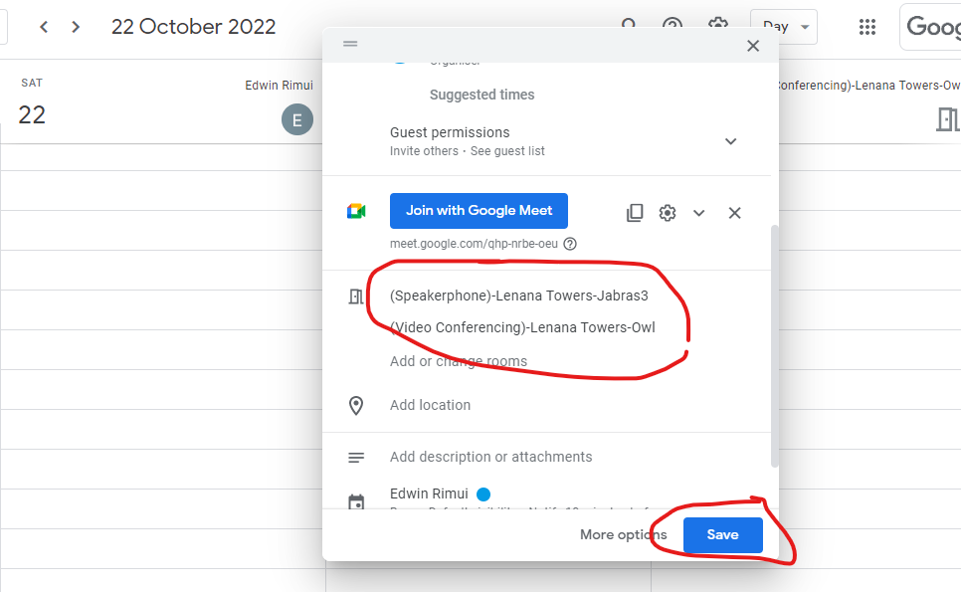Save the event

tap(723, 535)
